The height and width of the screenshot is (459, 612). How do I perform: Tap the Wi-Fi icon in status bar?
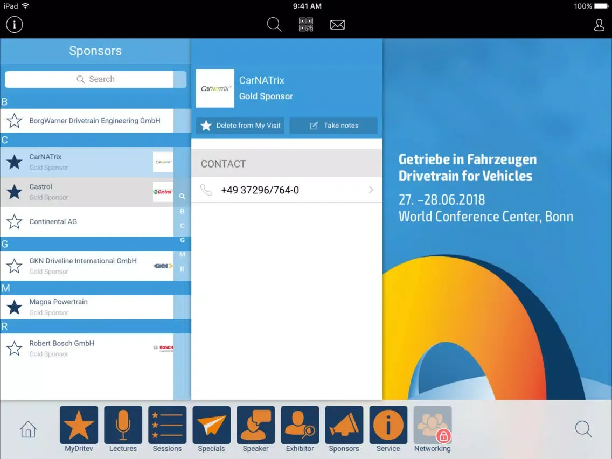coord(26,6)
